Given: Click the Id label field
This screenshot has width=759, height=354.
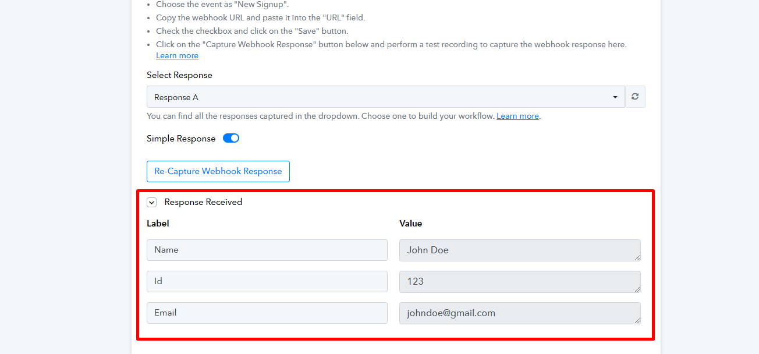Looking at the screenshot, I should click(x=267, y=281).
